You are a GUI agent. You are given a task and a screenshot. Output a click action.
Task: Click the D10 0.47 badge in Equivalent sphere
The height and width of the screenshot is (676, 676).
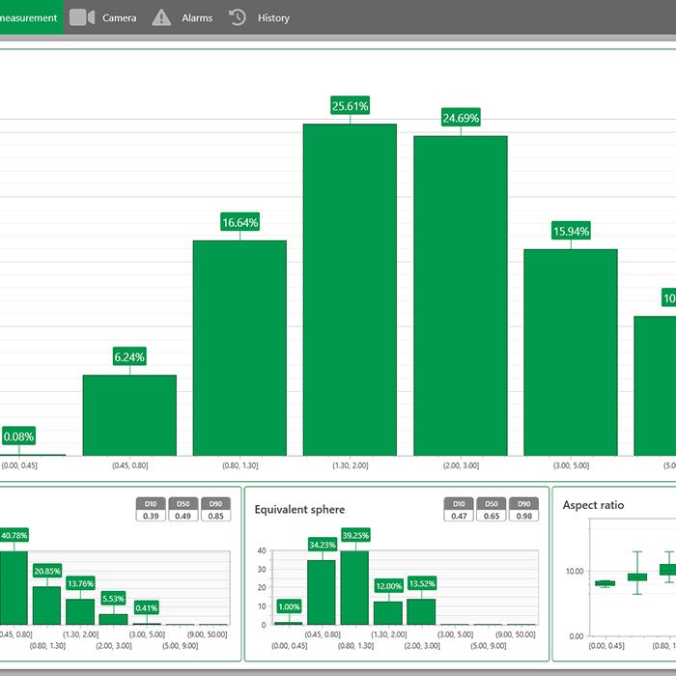point(459,510)
